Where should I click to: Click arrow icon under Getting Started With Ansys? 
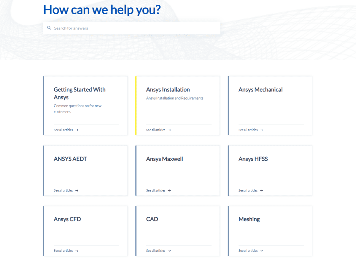tap(77, 130)
